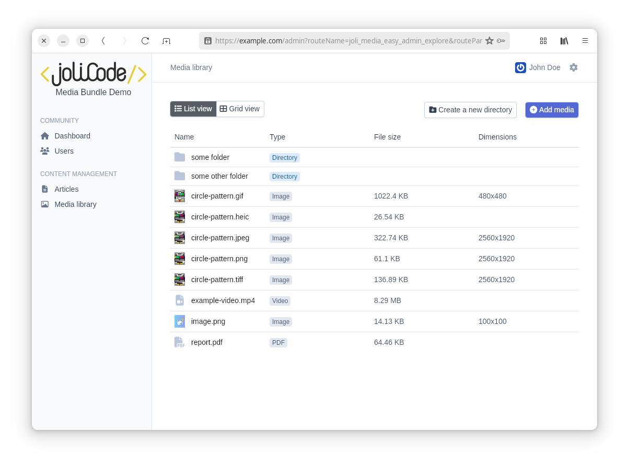This screenshot has width=629, height=465.
Task: Go to Users in sidebar
Action: [64, 151]
